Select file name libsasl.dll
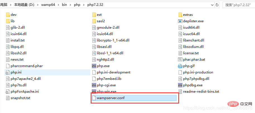This screenshot has width=255, height=113. click(x=104, y=47)
